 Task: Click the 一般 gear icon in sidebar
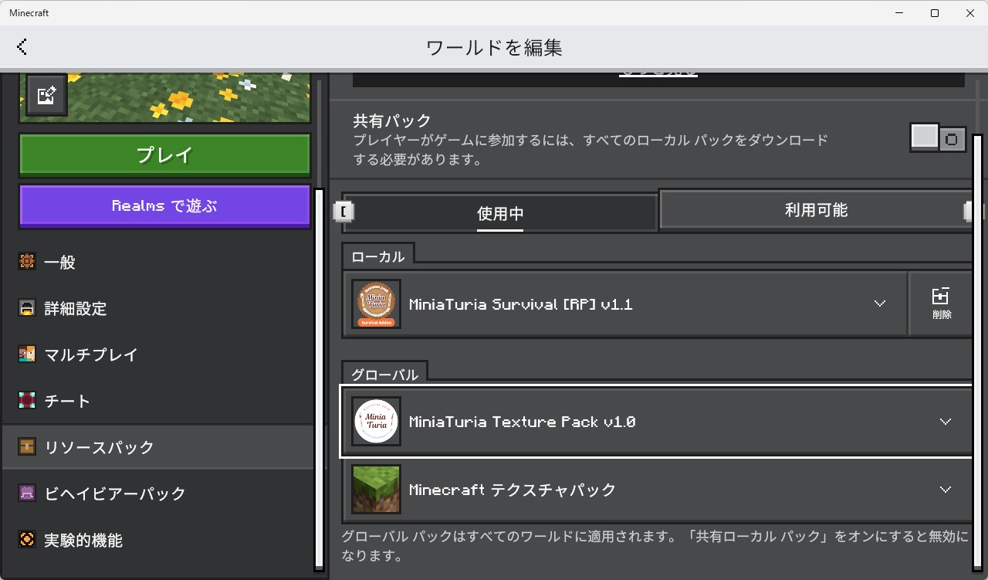click(27, 262)
